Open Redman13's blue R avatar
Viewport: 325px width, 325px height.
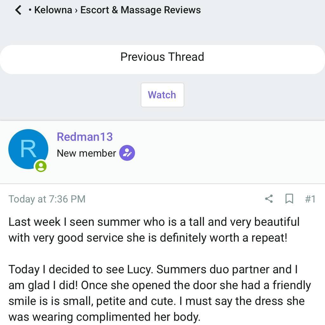pyautogui.click(x=28, y=149)
